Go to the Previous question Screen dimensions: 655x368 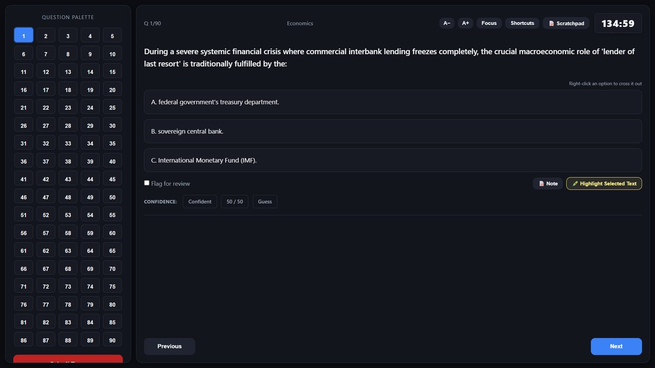tap(169, 347)
